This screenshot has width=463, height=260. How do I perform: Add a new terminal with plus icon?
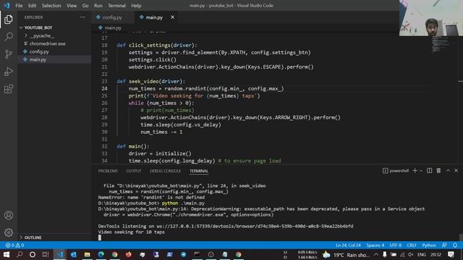(x=415, y=170)
